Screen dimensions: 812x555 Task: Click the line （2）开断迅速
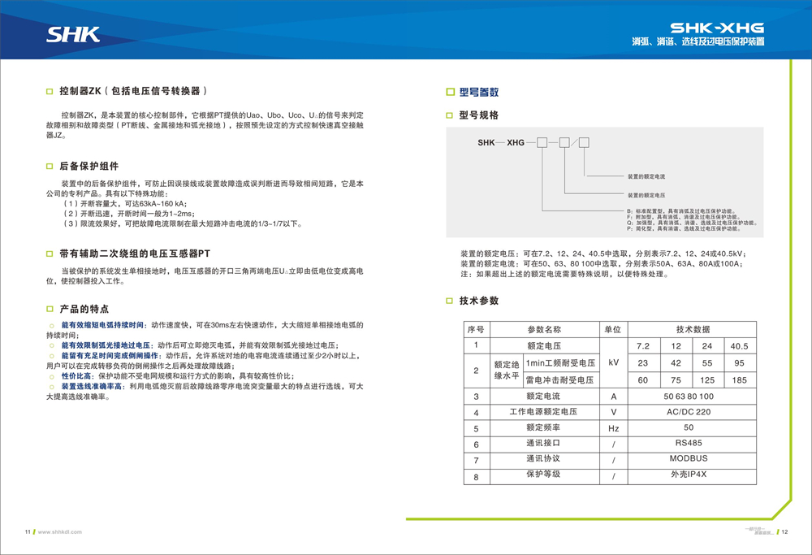(128, 214)
